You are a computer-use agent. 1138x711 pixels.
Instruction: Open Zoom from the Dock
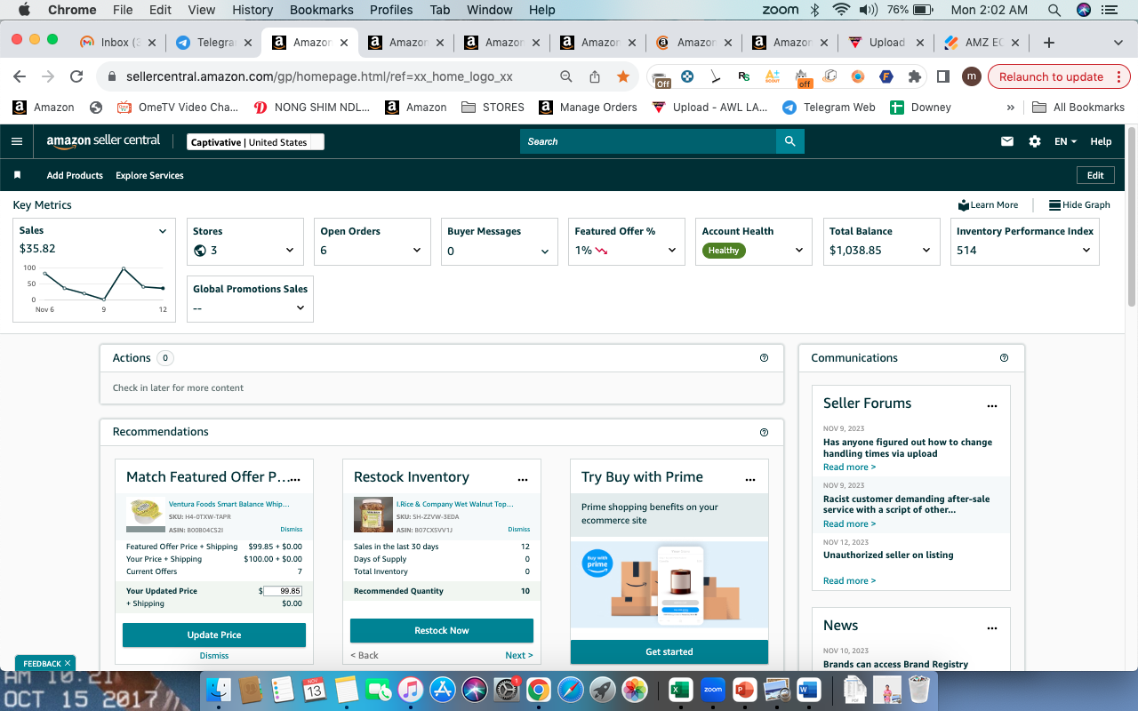tap(712, 689)
